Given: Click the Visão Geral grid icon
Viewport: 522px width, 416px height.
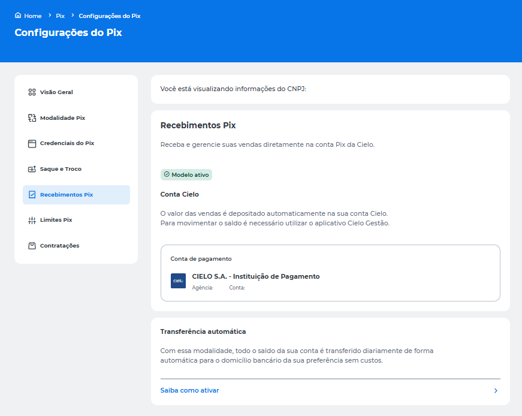Looking at the screenshot, I should click(32, 92).
